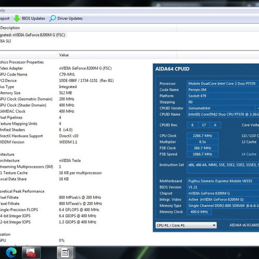Click the FSB Speed value 1066.7 MHz
Image resolution: width=259 pixels, height=259 pixels.
pos(203,154)
